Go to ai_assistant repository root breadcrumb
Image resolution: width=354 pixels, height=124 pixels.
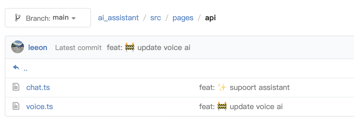coord(118,18)
